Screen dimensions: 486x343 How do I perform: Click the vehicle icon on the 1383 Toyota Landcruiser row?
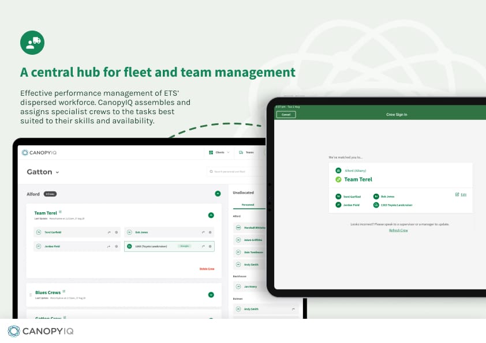[129, 246]
